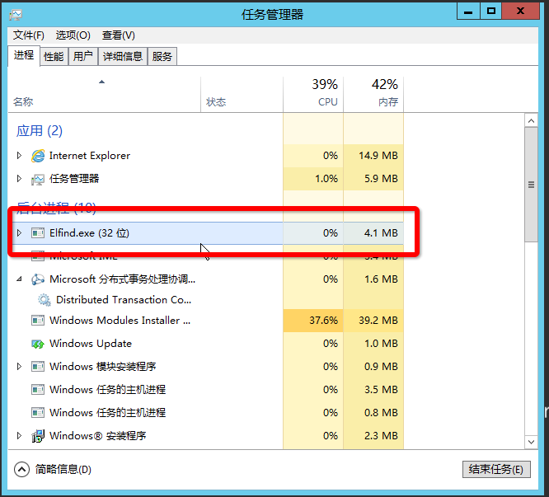Switch to the 性能 tab

[x=54, y=56]
